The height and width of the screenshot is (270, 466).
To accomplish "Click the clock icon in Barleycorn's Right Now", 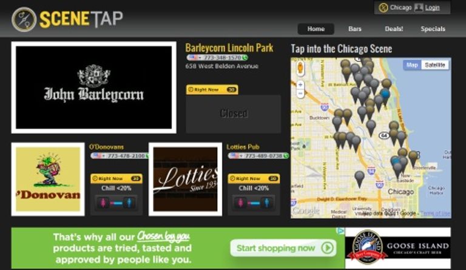I will [191, 89].
